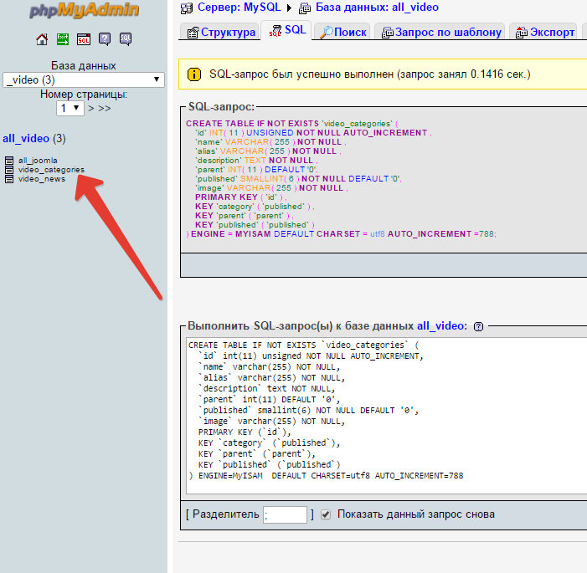The image size is (587, 573).
Task: Click browse icon beside video_categories table
Action: [x=9, y=170]
